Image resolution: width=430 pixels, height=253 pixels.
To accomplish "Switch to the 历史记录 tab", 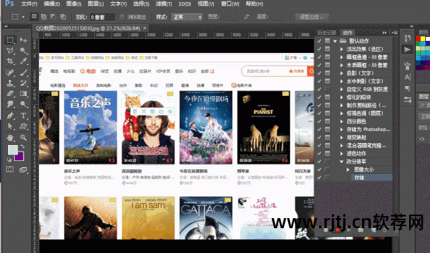I will (326, 33).
